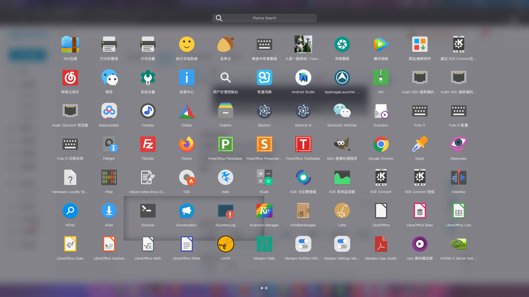Open K3b disc burner
The height and width of the screenshot is (297, 529).
[x=186, y=177]
